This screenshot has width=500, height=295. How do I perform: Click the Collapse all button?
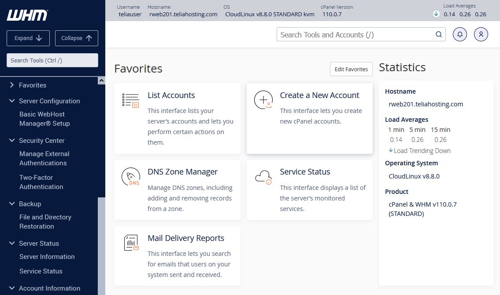point(77,38)
